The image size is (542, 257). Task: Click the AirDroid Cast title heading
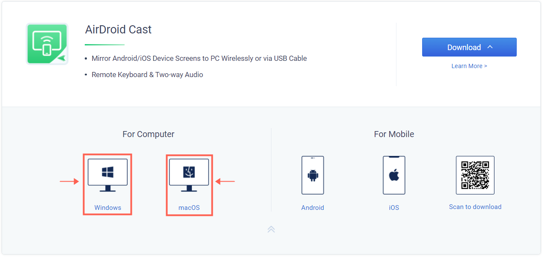(119, 30)
